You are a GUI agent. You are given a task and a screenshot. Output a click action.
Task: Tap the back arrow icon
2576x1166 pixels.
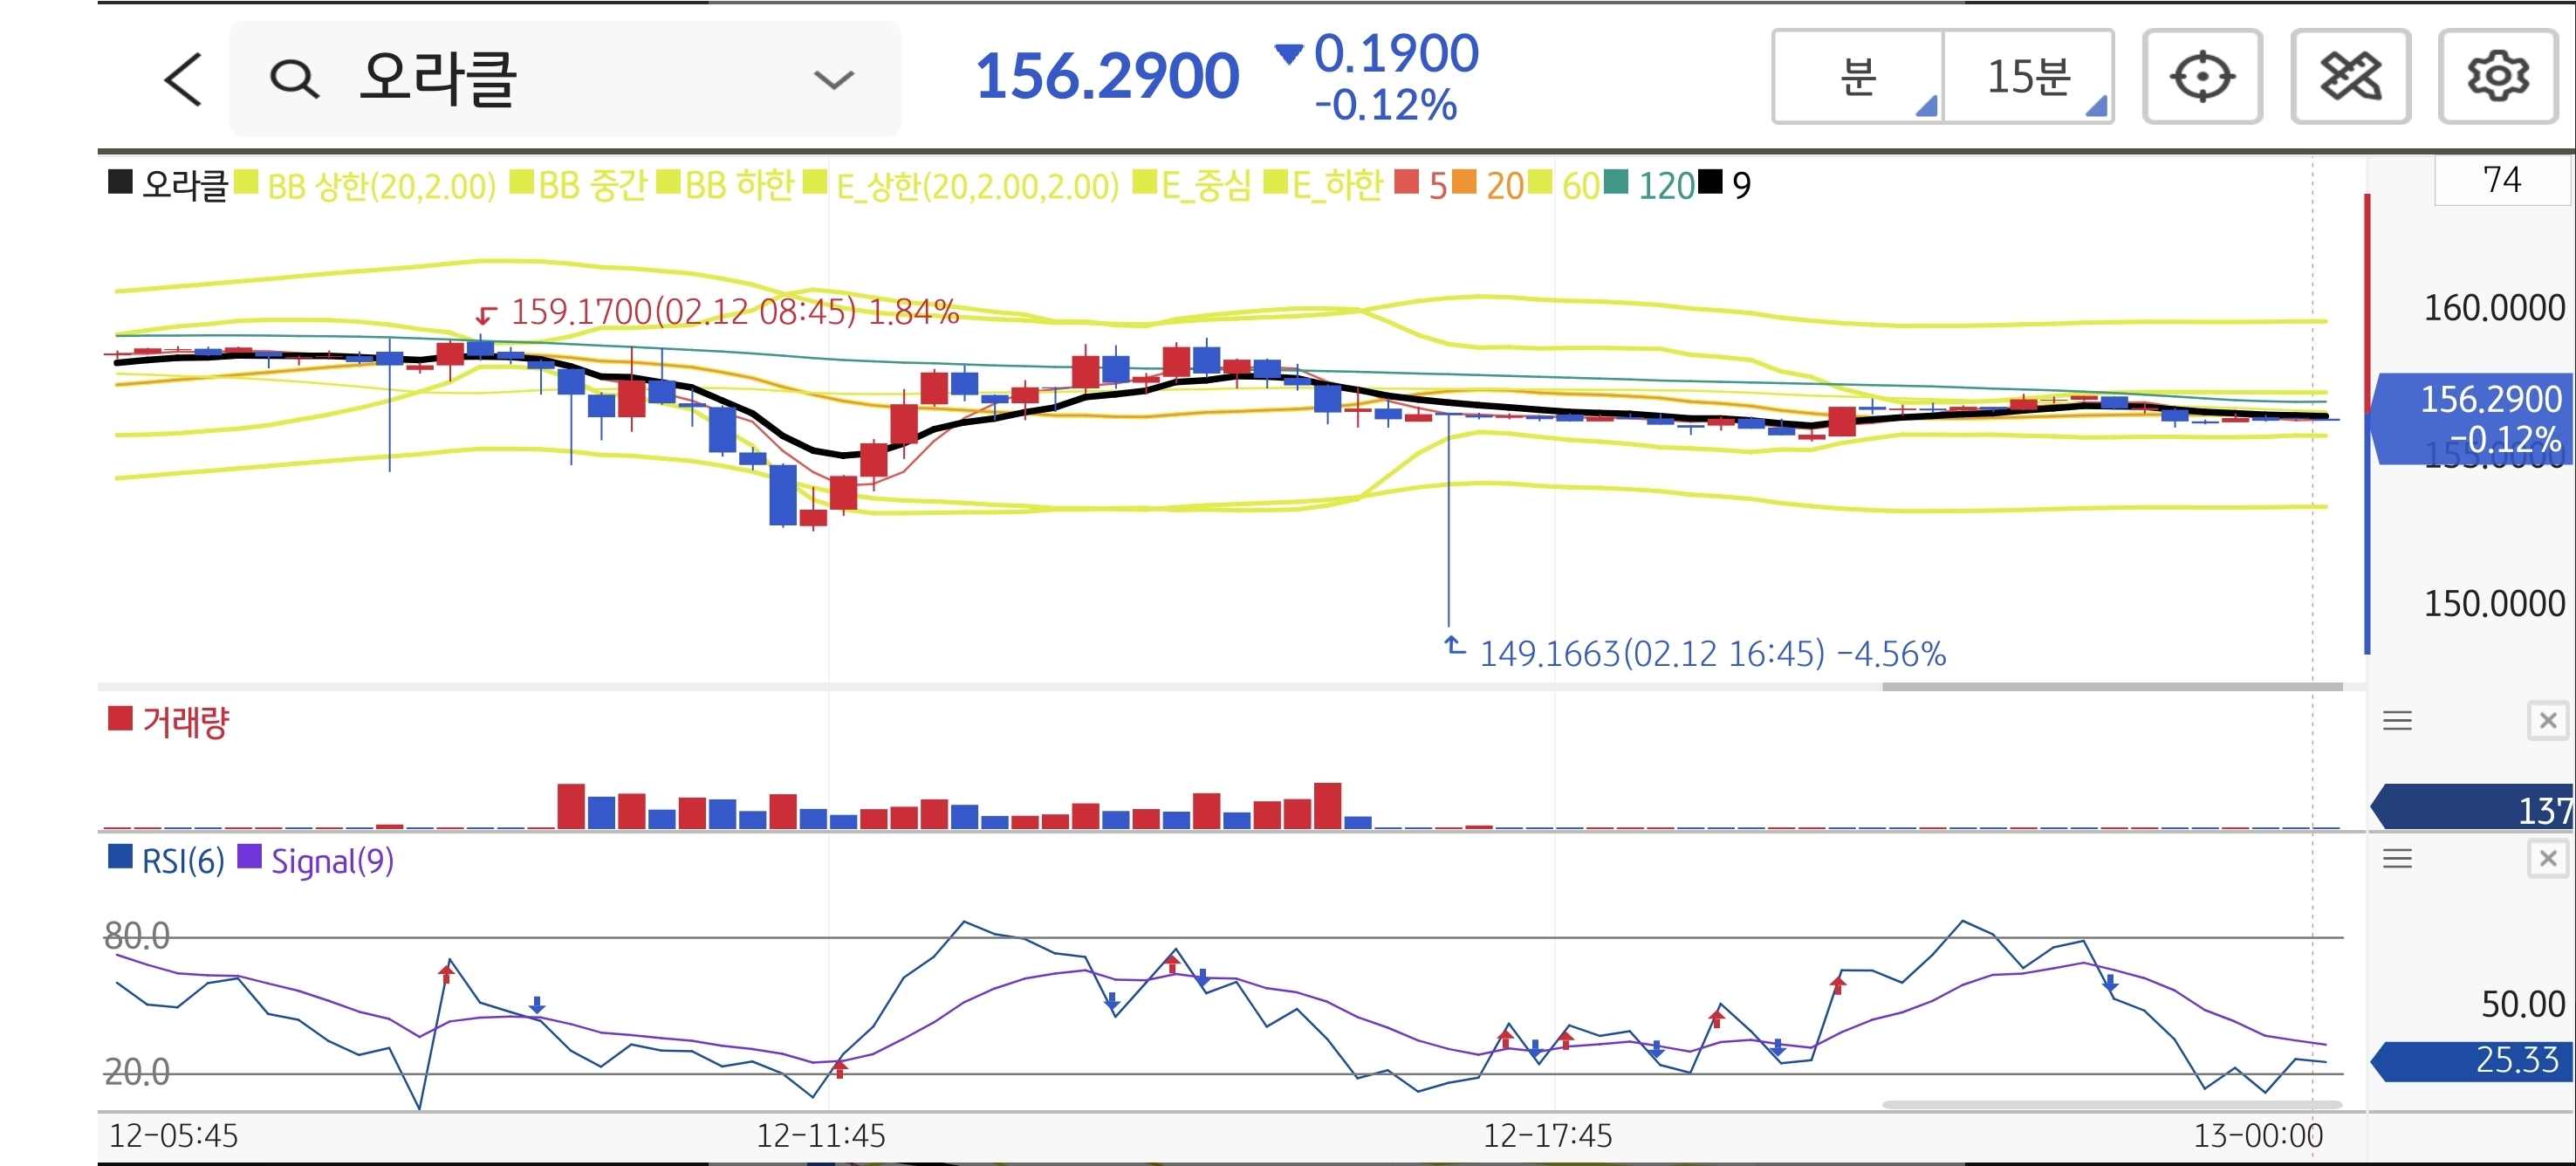click(x=183, y=79)
